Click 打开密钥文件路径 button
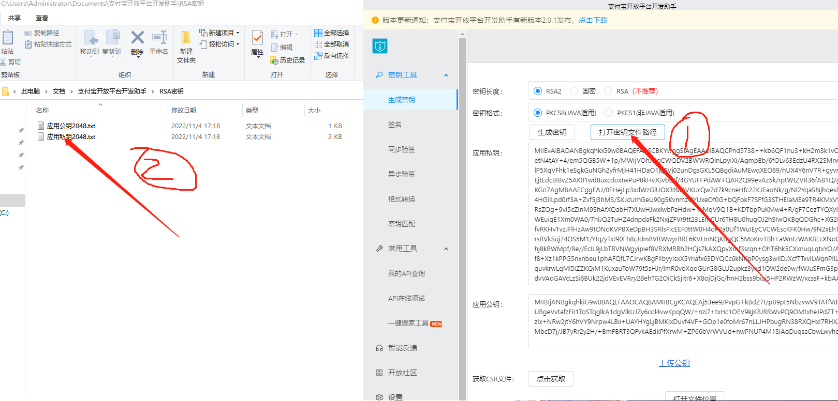Viewport: 838px width, 401px height. [x=628, y=132]
